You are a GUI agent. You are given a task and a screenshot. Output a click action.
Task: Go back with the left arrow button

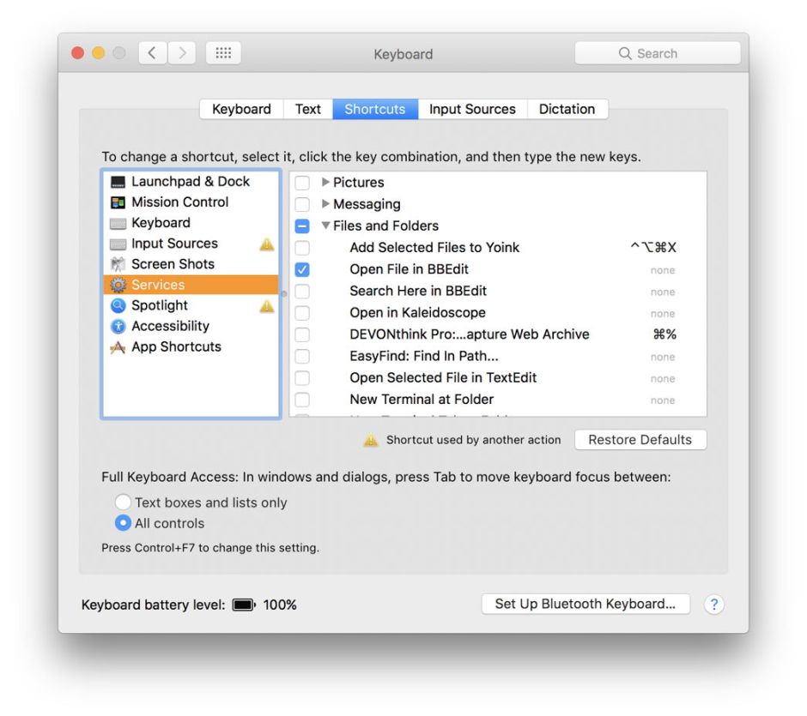[x=152, y=53]
